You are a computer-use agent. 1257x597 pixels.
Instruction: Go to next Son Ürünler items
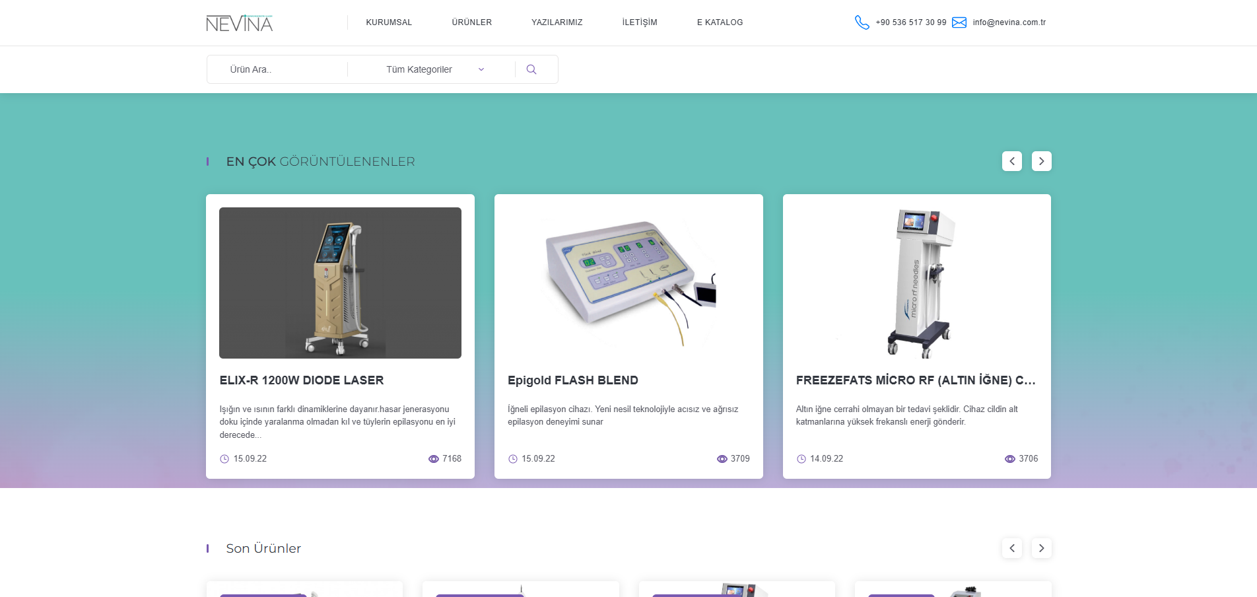(x=1041, y=548)
